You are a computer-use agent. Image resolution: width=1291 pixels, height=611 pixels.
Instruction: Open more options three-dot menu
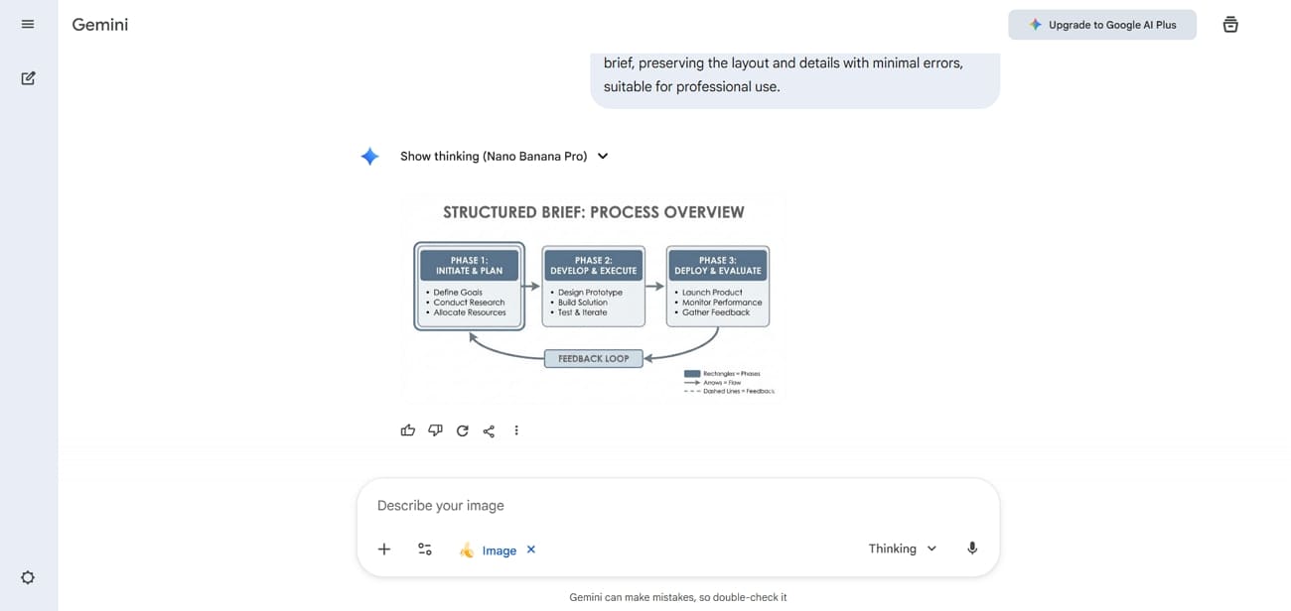516,430
